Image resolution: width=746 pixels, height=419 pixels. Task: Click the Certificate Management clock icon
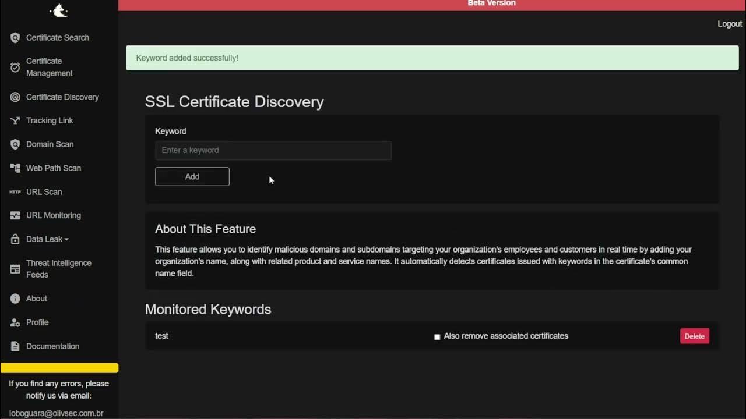[x=15, y=68]
